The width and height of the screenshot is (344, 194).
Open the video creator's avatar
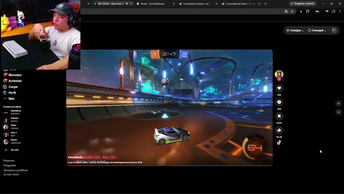point(279,74)
